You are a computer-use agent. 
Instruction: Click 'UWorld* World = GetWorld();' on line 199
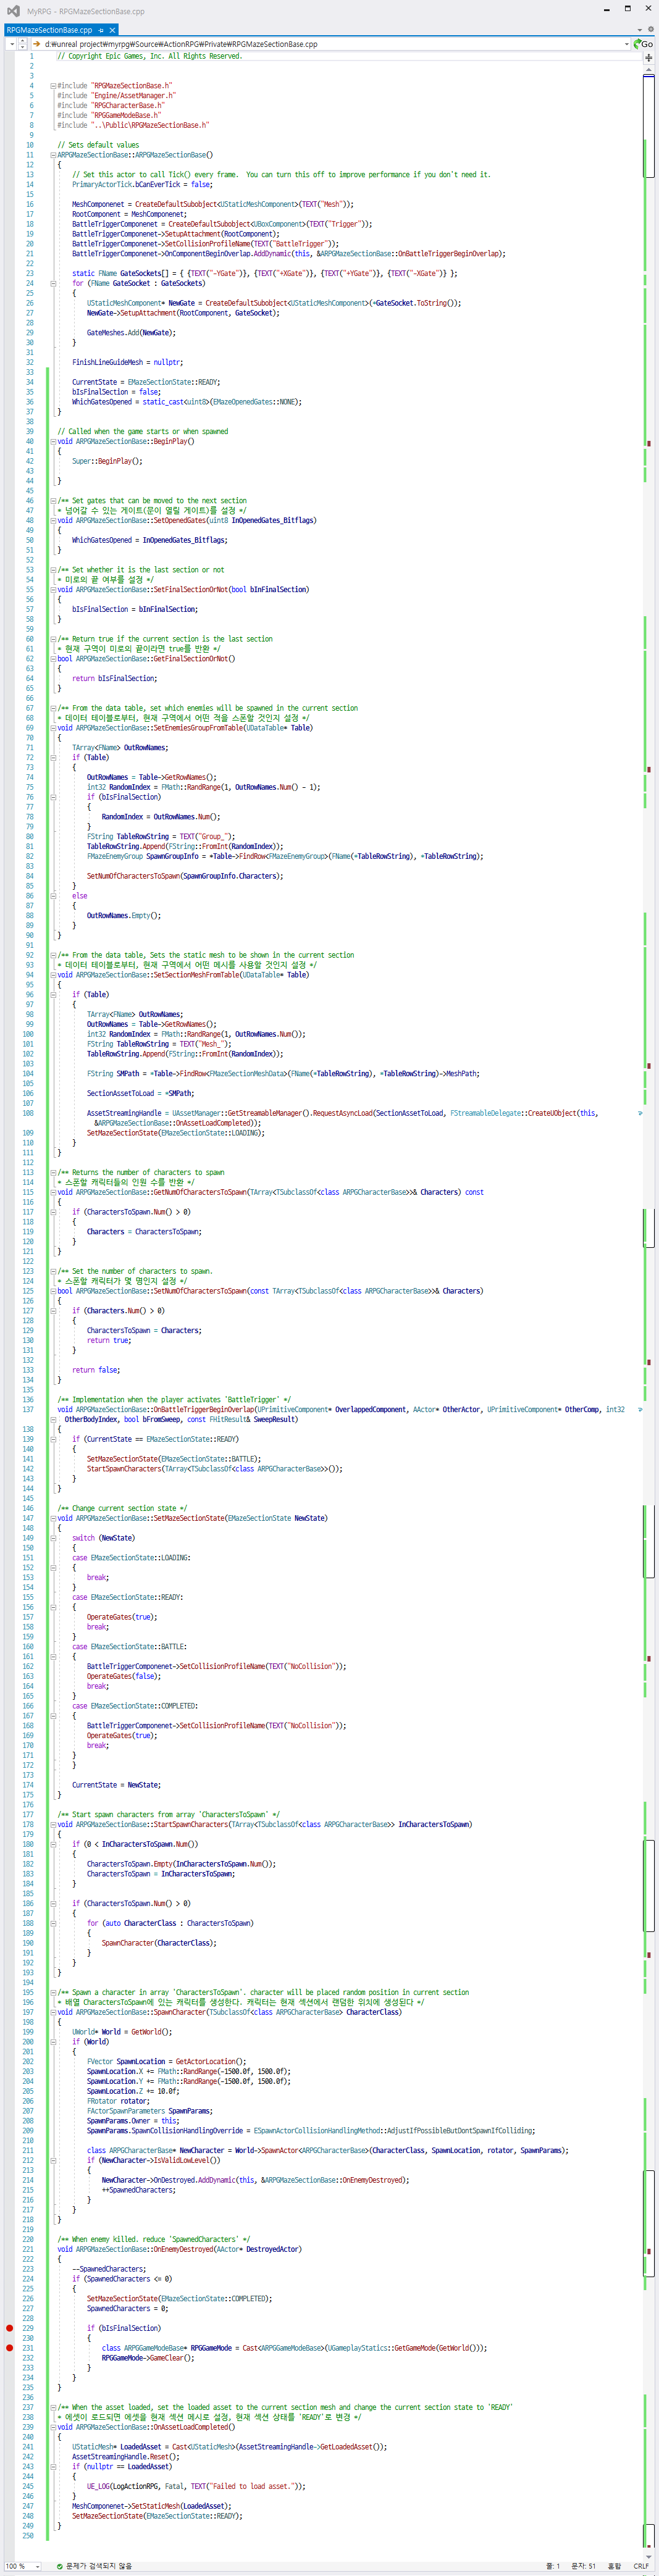(x=122, y=2031)
